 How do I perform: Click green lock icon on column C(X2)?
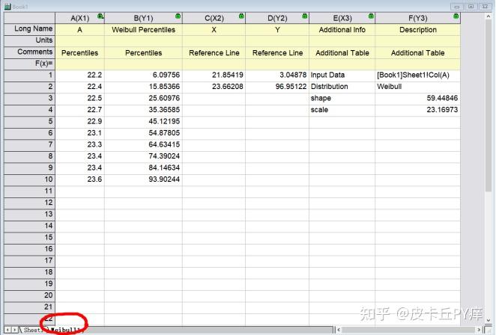tap(241, 16)
